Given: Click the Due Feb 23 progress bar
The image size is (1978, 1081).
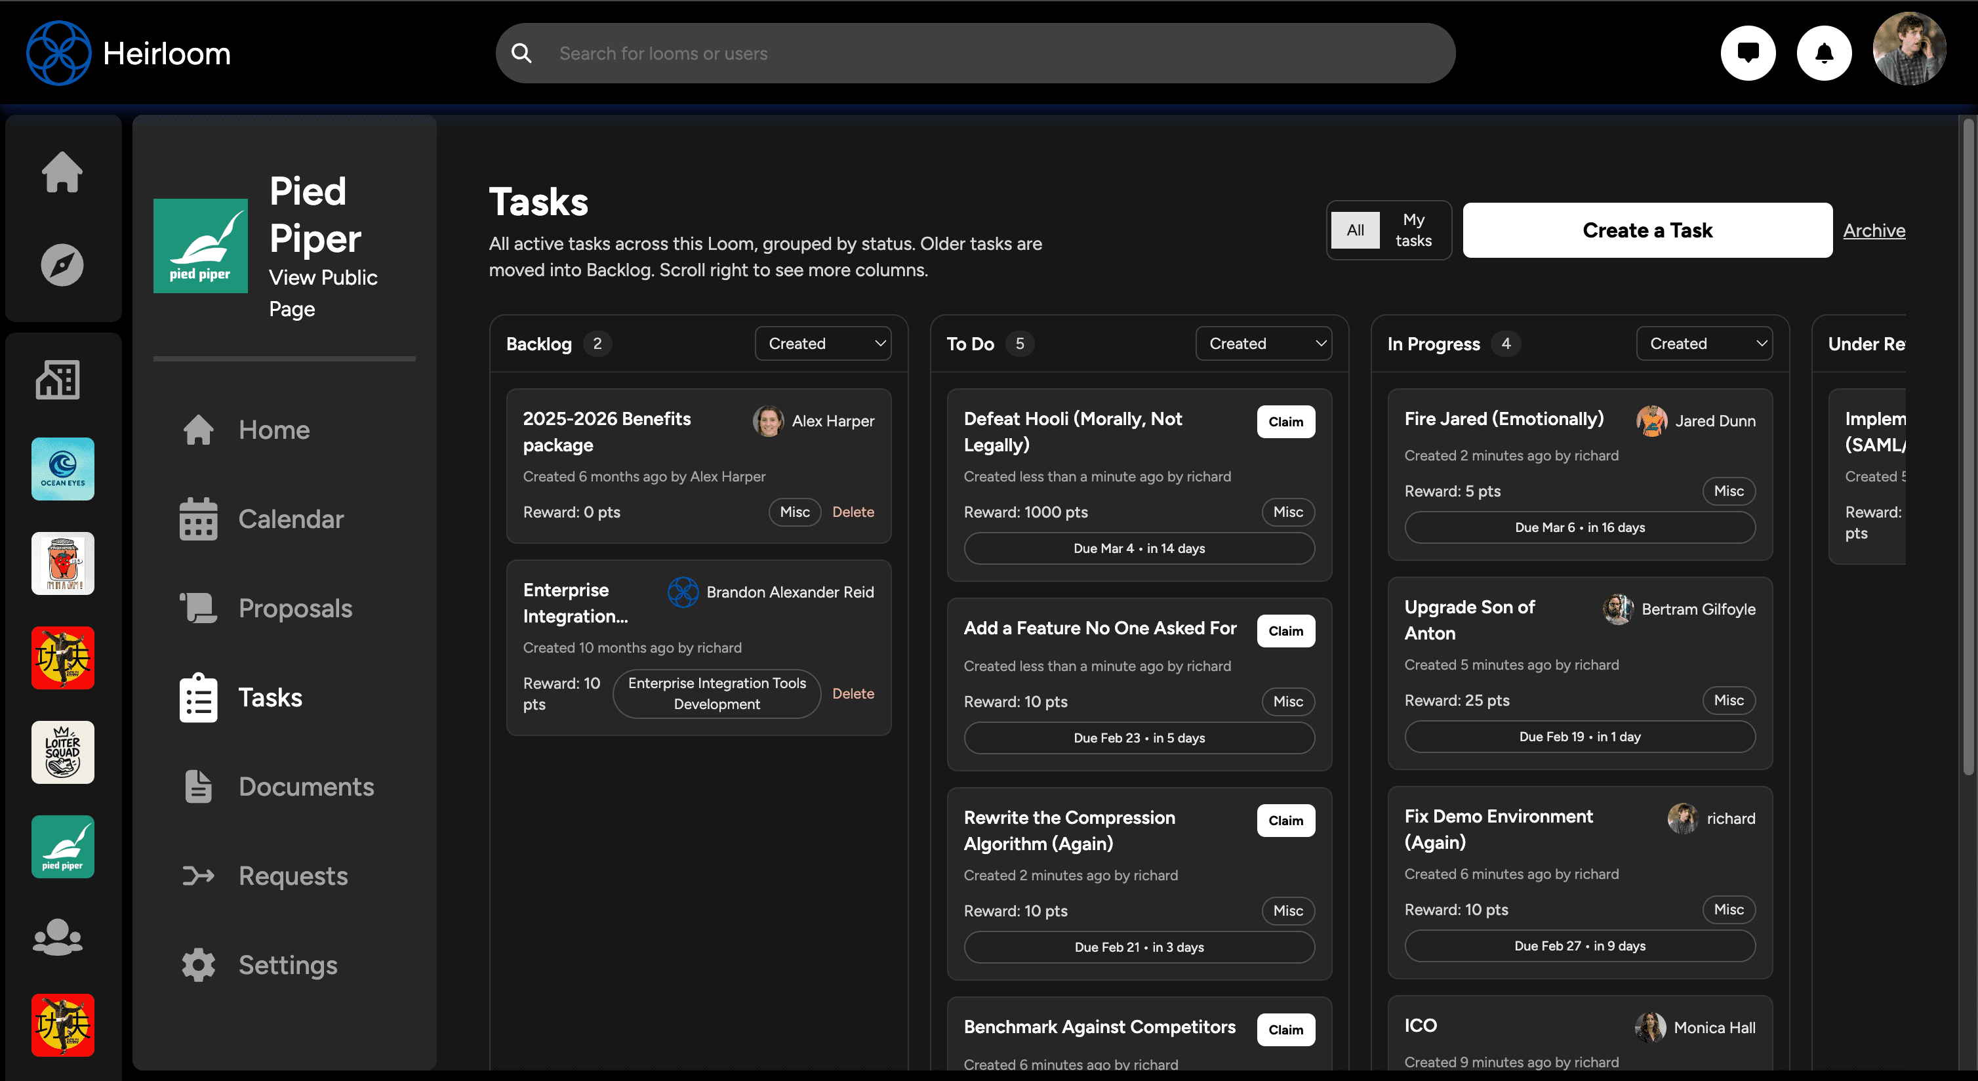Looking at the screenshot, I should [1139, 738].
